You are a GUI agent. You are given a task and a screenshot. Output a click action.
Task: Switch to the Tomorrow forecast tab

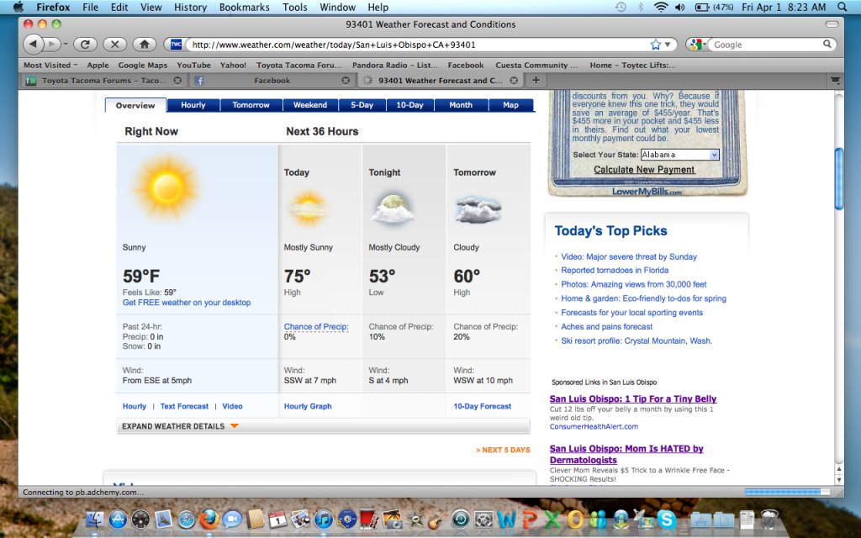pos(251,105)
